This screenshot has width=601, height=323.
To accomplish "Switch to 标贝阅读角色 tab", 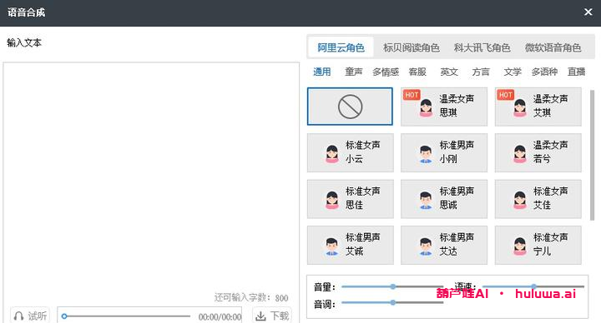I will [412, 47].
